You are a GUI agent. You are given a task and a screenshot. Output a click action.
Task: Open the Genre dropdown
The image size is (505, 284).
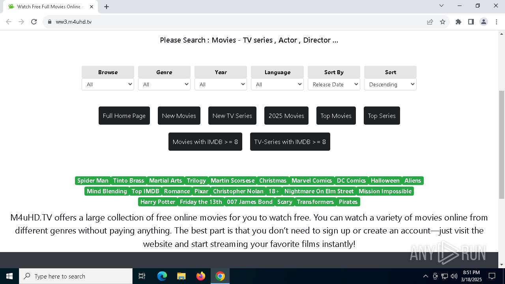[x=164, y=84]
